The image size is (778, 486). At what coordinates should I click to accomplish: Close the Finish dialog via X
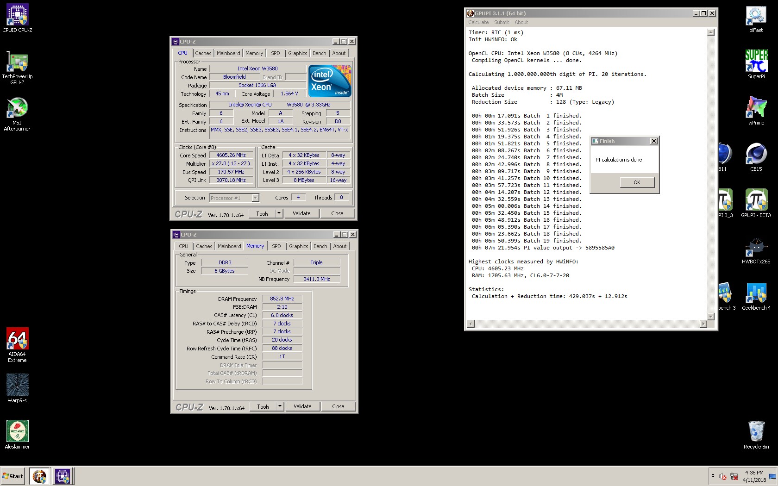tap(654, 141)
